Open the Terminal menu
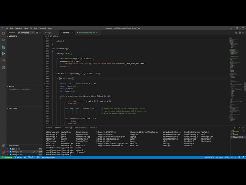Viewport: 246px width, 185px height. coord(42,28)
